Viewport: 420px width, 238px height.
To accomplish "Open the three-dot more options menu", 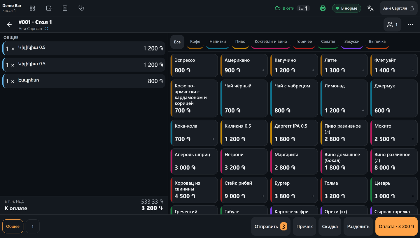I will (x=411, y=24).
